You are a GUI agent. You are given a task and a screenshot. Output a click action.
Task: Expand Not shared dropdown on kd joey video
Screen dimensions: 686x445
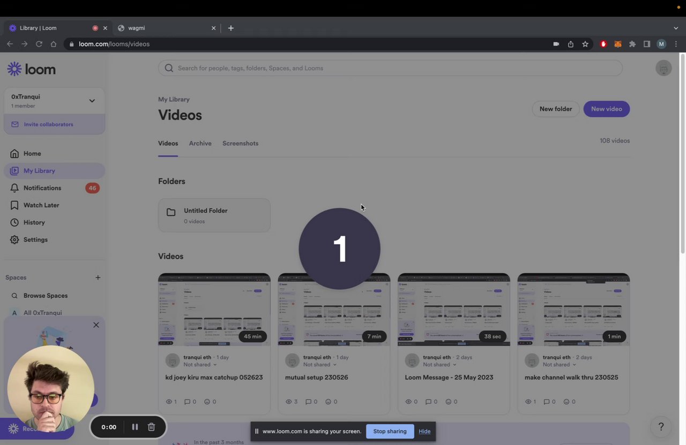pos(200,365)
